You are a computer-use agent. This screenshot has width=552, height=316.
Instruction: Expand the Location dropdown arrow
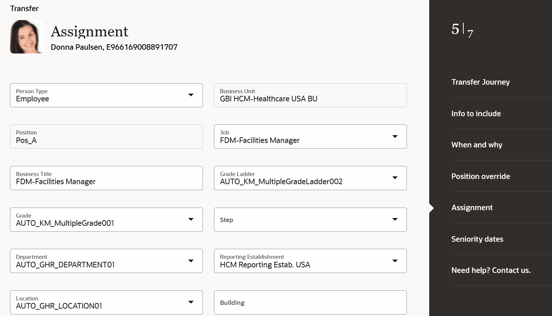point(191,302)
